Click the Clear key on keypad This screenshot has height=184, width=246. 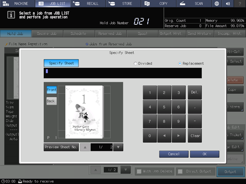(x=195, y=136)
